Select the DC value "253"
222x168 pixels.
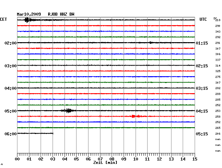pyautogui.click(x=218, y=111)
